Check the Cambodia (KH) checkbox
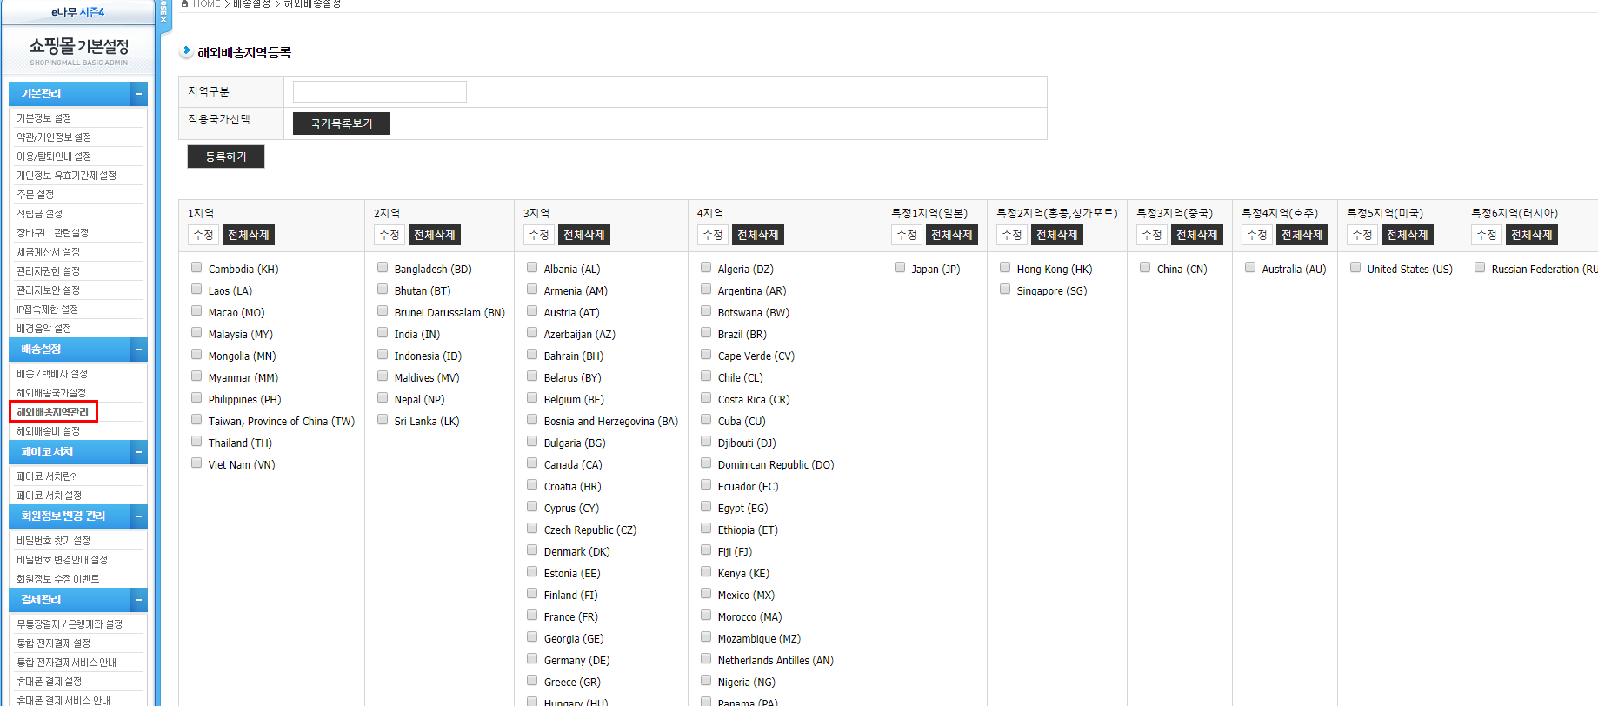Viewport: 1598px width, 706px height. [196, 268]
